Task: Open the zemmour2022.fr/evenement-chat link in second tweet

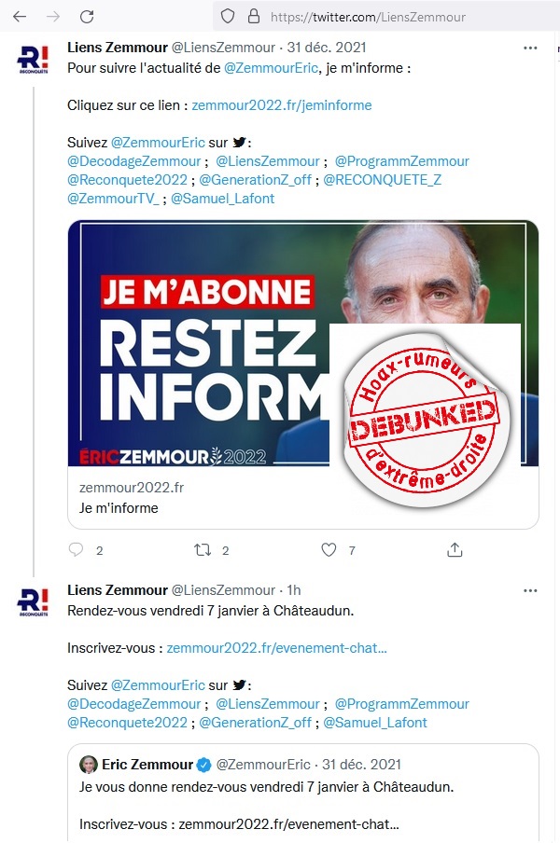Action: coord(276,648)
